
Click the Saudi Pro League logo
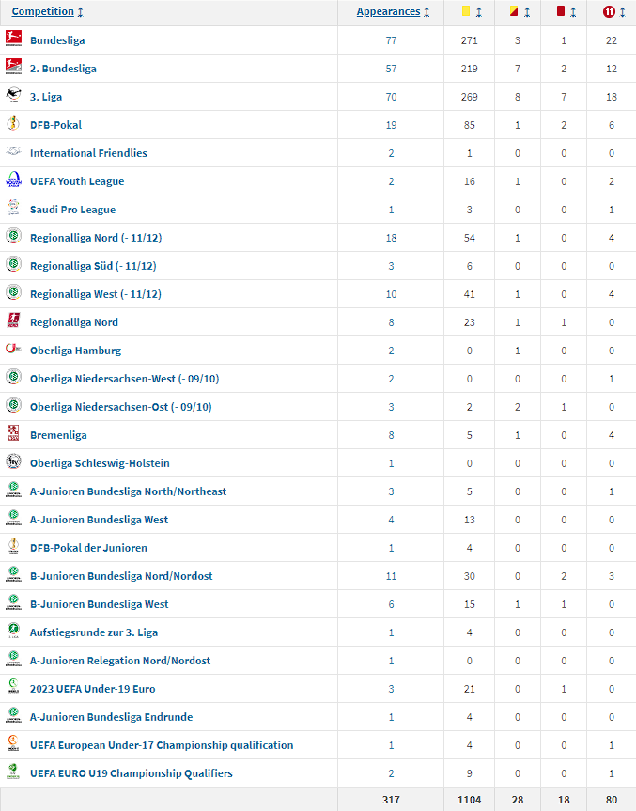pyautogui.click(x=13, y=208)
